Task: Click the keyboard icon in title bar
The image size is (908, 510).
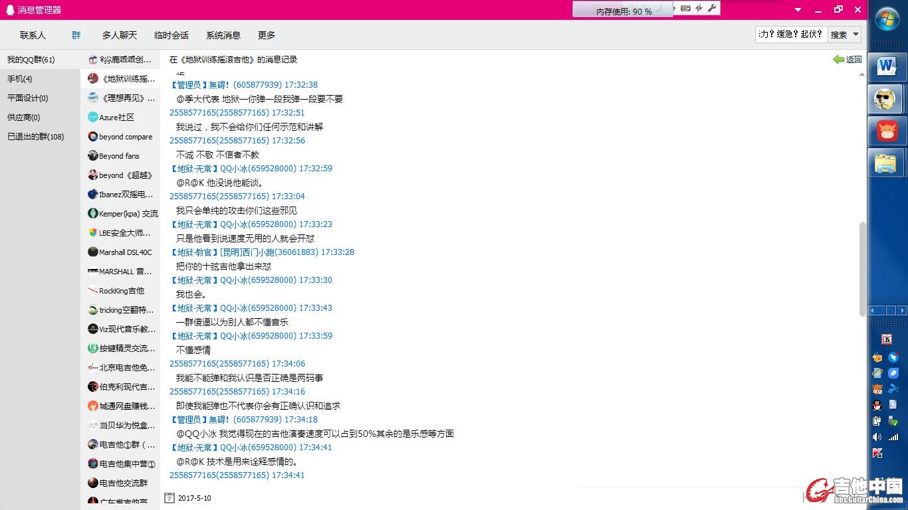Action: click(685, 8)
